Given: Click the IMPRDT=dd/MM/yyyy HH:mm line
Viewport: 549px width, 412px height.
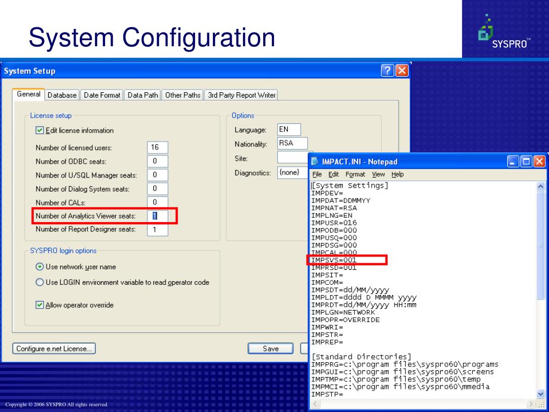Looking at the screenshot, I should pyautogui.click(x=364, y=305).
